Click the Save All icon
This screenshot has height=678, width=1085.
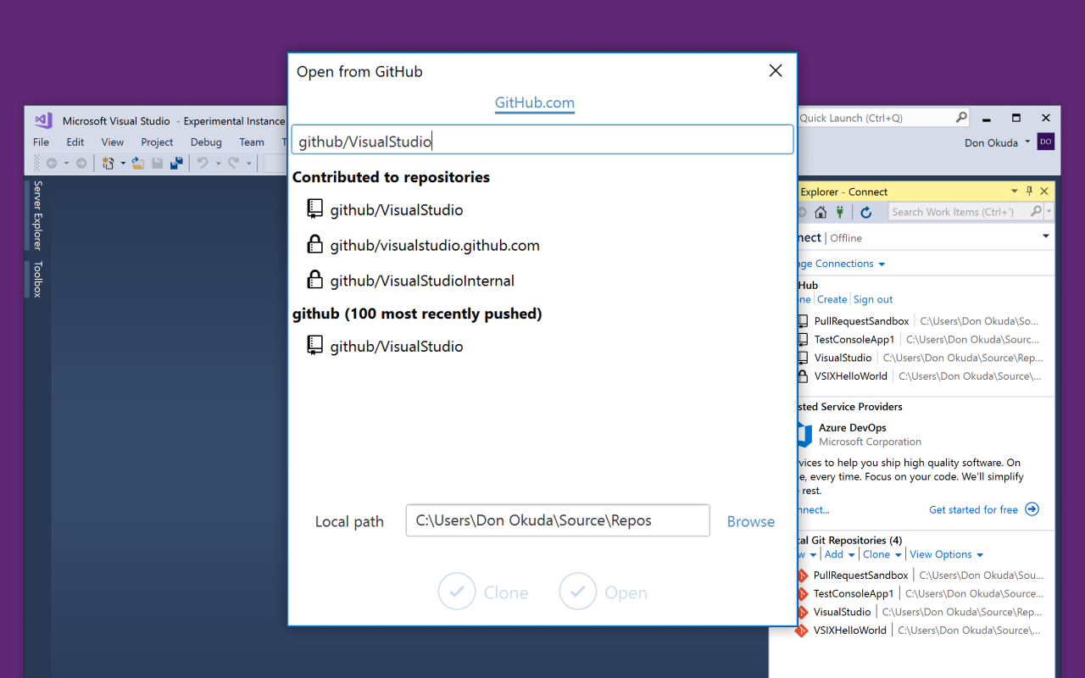tap(176, 164)
